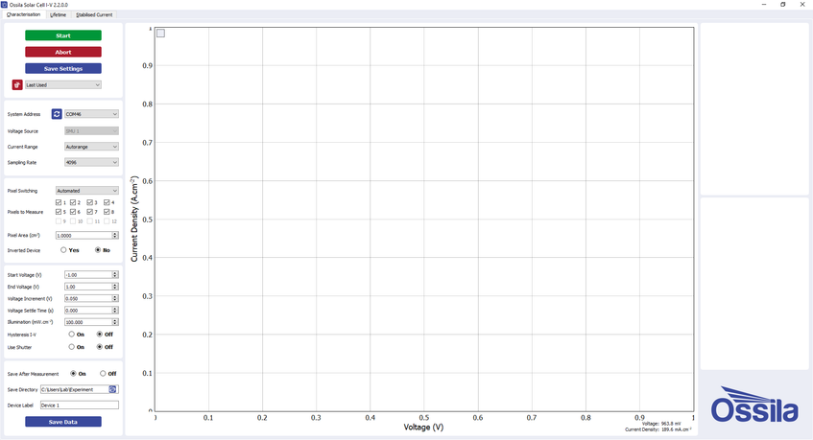Click the small legend box on the plot

(160, 34)
